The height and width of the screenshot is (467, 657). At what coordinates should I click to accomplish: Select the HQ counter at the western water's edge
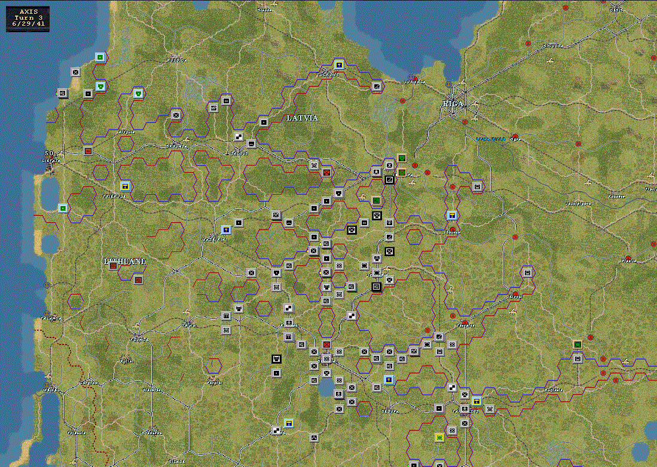[62, 93]
